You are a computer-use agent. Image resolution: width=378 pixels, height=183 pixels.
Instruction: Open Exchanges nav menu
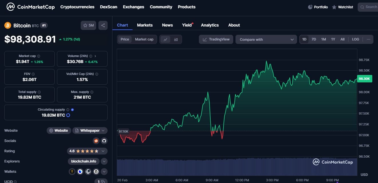[x=134, y=7]
